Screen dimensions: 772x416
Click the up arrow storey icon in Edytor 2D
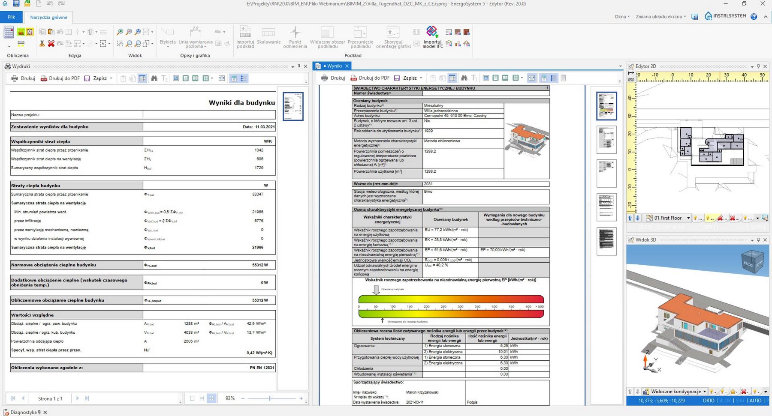[x=630, y=218]
